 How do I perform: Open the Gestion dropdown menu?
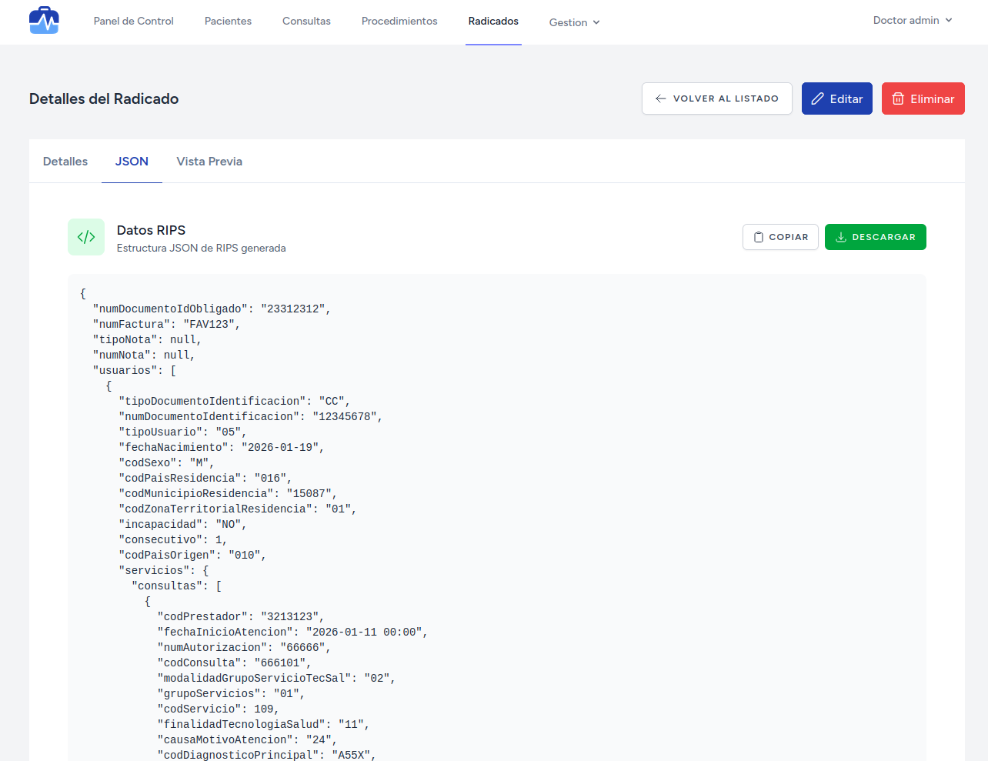point(573,22)
